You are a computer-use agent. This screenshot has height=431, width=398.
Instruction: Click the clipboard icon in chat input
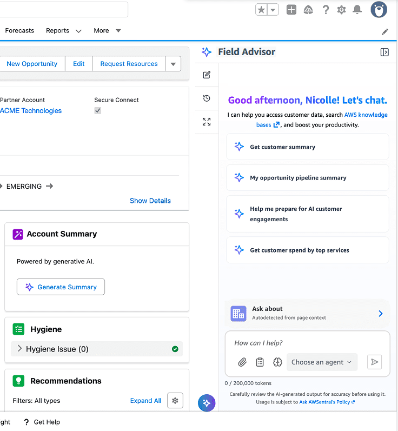[260, 362]
